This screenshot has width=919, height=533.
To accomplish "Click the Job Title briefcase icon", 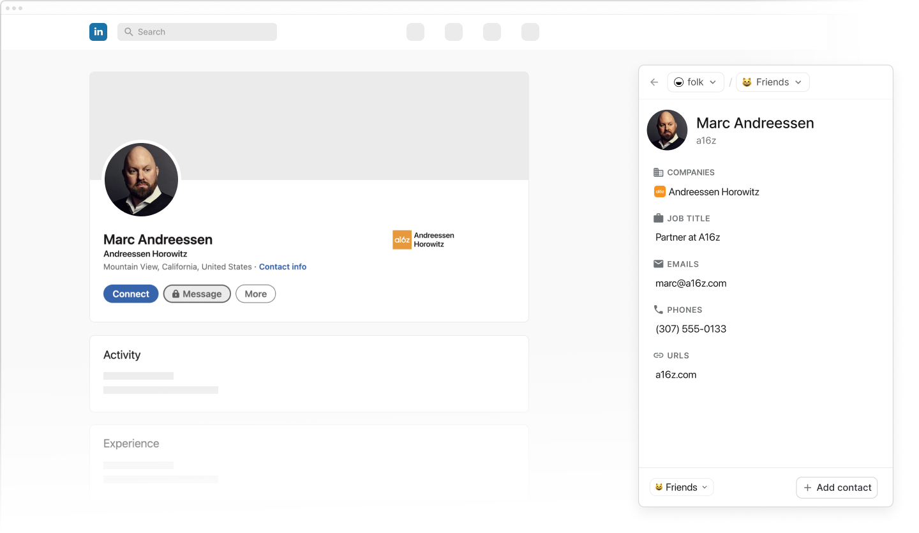I will (x=659, y=218).
